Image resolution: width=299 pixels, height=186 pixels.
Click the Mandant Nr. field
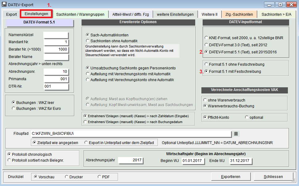click(x=56, y=42)
